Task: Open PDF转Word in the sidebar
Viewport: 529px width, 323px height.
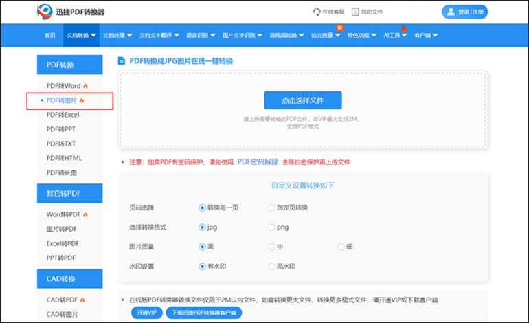Action: (63, 86)
